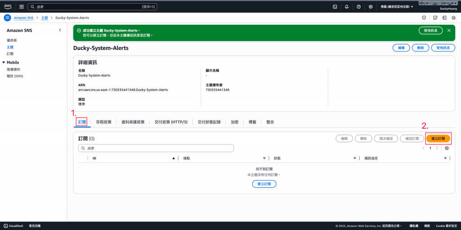Open the 主題 breadcrumb link
This screenshot has width=461, height=230.
click(45, 18)
